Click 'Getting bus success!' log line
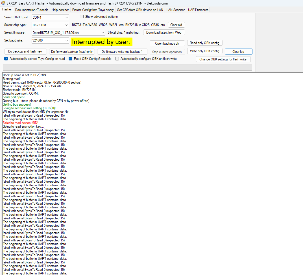The height and width of the screenshot is (275, 303). coord(17,104)
